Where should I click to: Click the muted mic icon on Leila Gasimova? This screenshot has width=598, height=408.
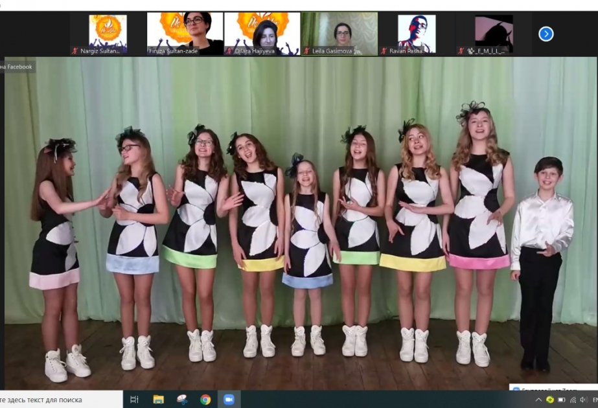306,51
